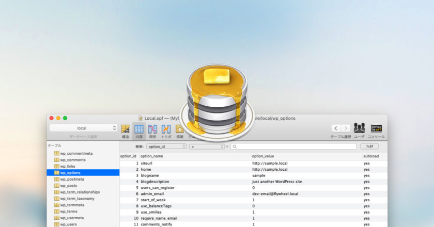The width and height of the screenshot is (434, 227).
Task: Click table icon next to wp_termmeta
Action: pyautogui.click(x=57, y=205)
